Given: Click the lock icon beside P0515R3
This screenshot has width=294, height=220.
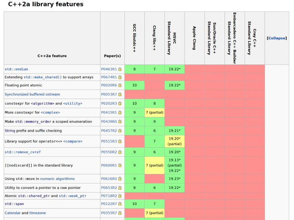Looking at the screenshot, I should pos(120,141).
